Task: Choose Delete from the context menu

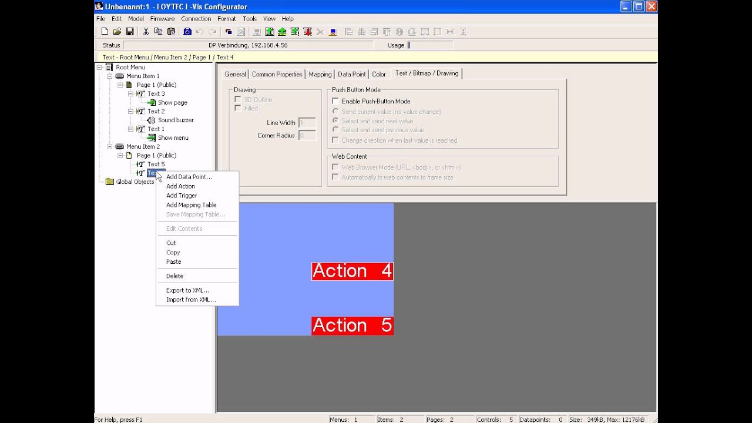Action: (197, 276)
